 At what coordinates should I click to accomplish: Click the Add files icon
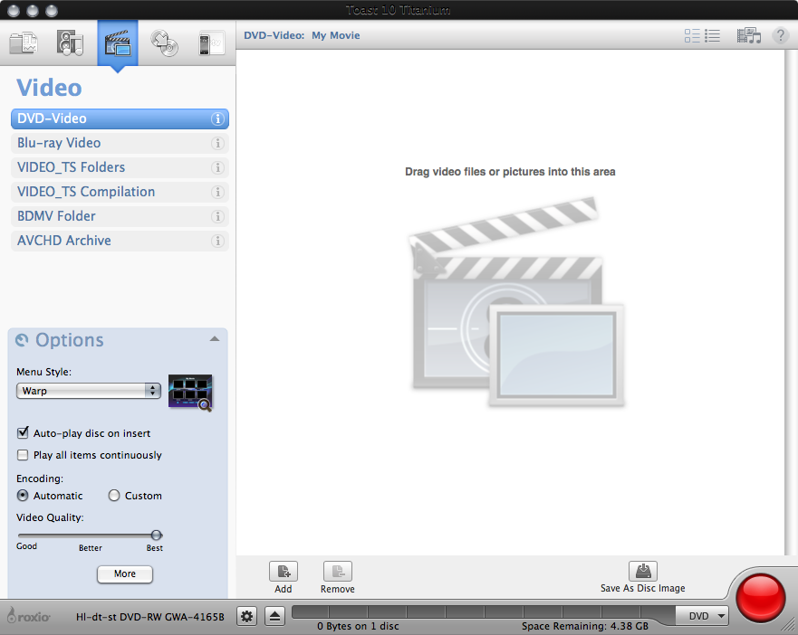(284, 572)
